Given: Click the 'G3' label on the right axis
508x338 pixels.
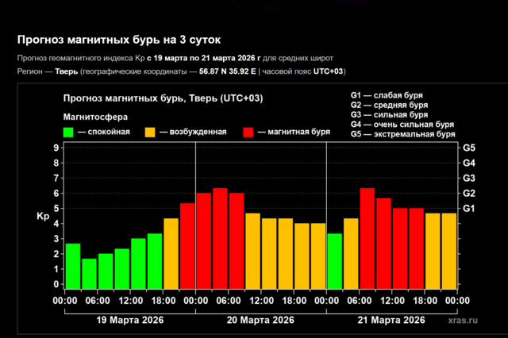Looking at the screenshot, I should click(x=469, y=178).
